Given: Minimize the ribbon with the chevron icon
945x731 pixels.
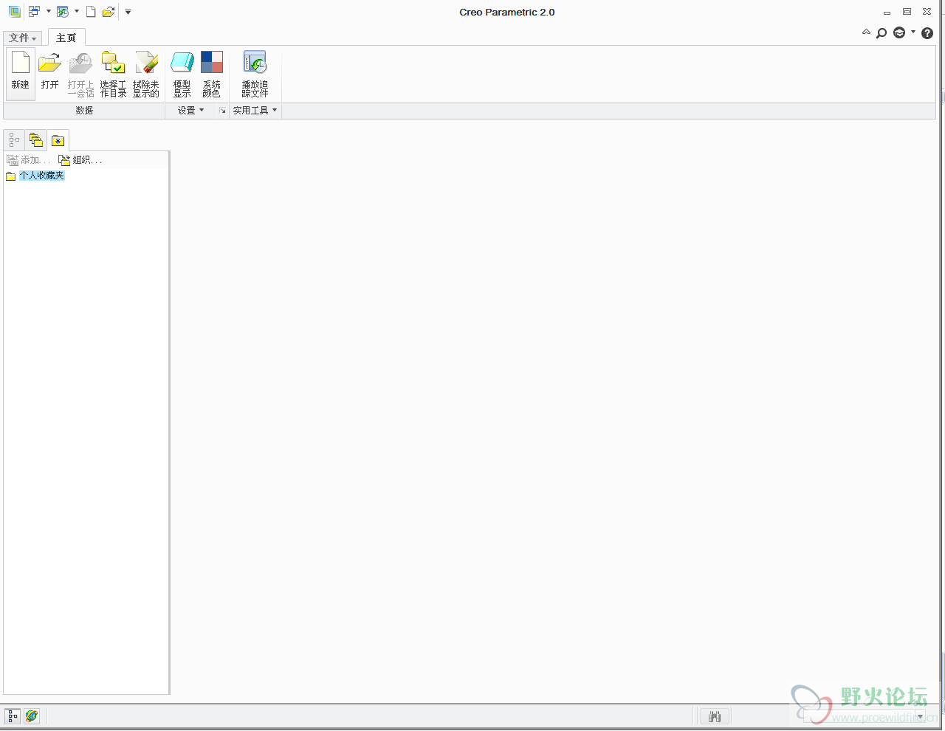Looking at the screenshot, I should 866,32.
